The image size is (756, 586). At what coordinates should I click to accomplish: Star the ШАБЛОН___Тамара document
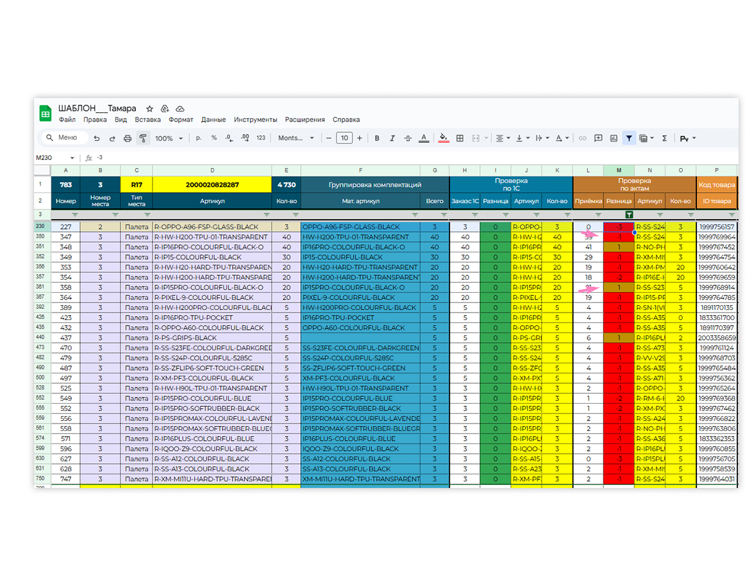[x=149, y=109]
